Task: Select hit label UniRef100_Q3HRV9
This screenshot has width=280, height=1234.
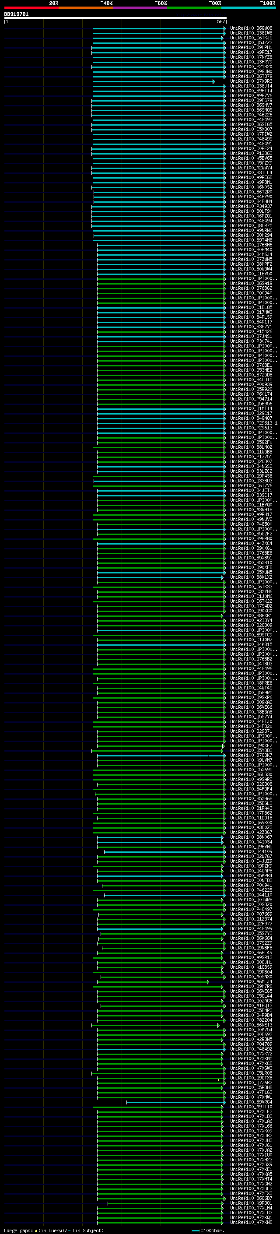Action: 251,62
